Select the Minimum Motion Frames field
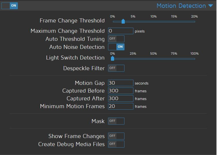The image size is (217, 155). (x=120, y=106)
